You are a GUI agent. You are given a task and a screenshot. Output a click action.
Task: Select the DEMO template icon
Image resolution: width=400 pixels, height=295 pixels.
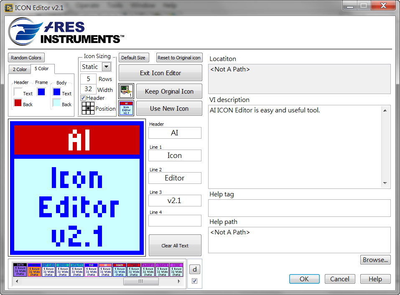(63, 270)
